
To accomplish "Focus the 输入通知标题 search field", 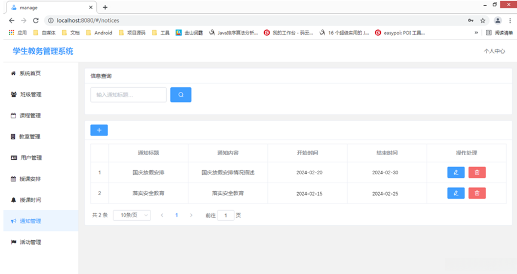I will tap(129, 94).
